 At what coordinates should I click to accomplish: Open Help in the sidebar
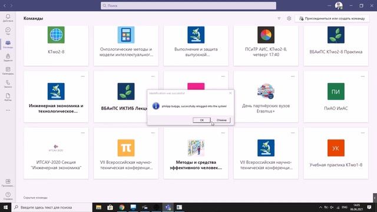8,196
